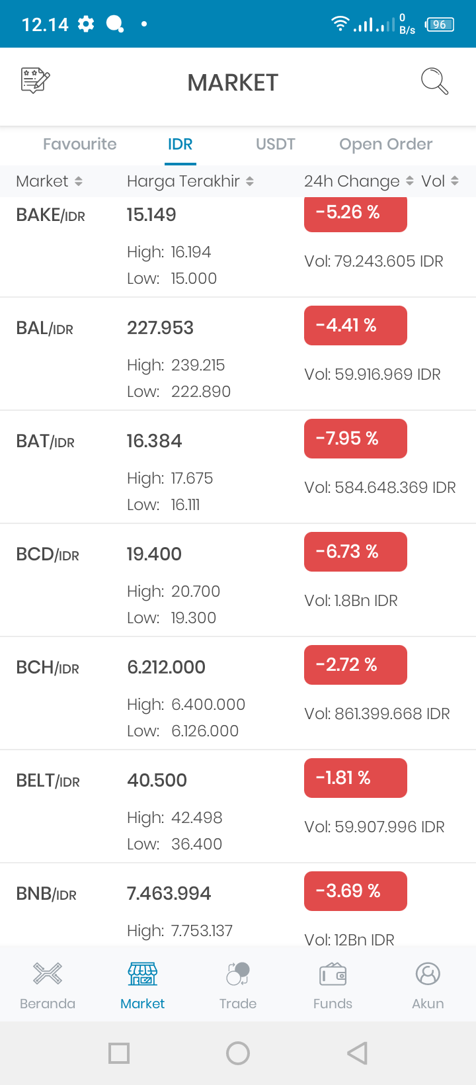Open the BCD/IDR market row
Viewport: 476px width, 1085px height.
pyautogui.click(x=238, y=580)
